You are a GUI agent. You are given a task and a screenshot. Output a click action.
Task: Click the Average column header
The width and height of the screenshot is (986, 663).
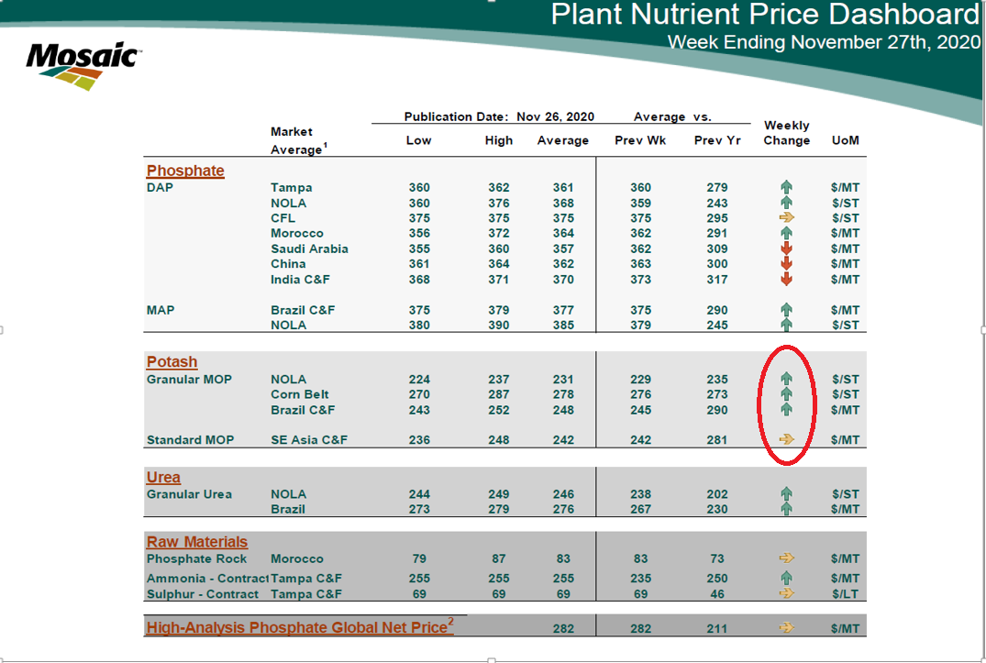pyautogui.click(x=563, y=140)
